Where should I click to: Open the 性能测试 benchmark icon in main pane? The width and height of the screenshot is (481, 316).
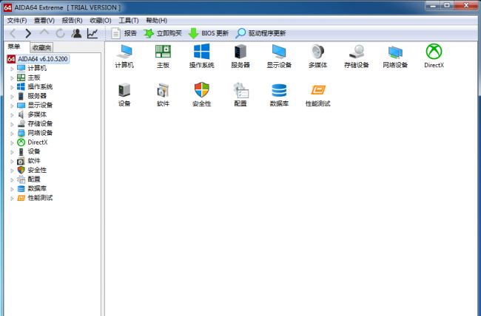point(317,95)
